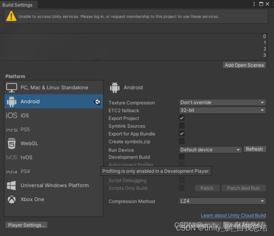The height and width of the screenshot is (236, 274).
Task: Click the Patch button
Action: pyautogui.click(x=207, y=188)
